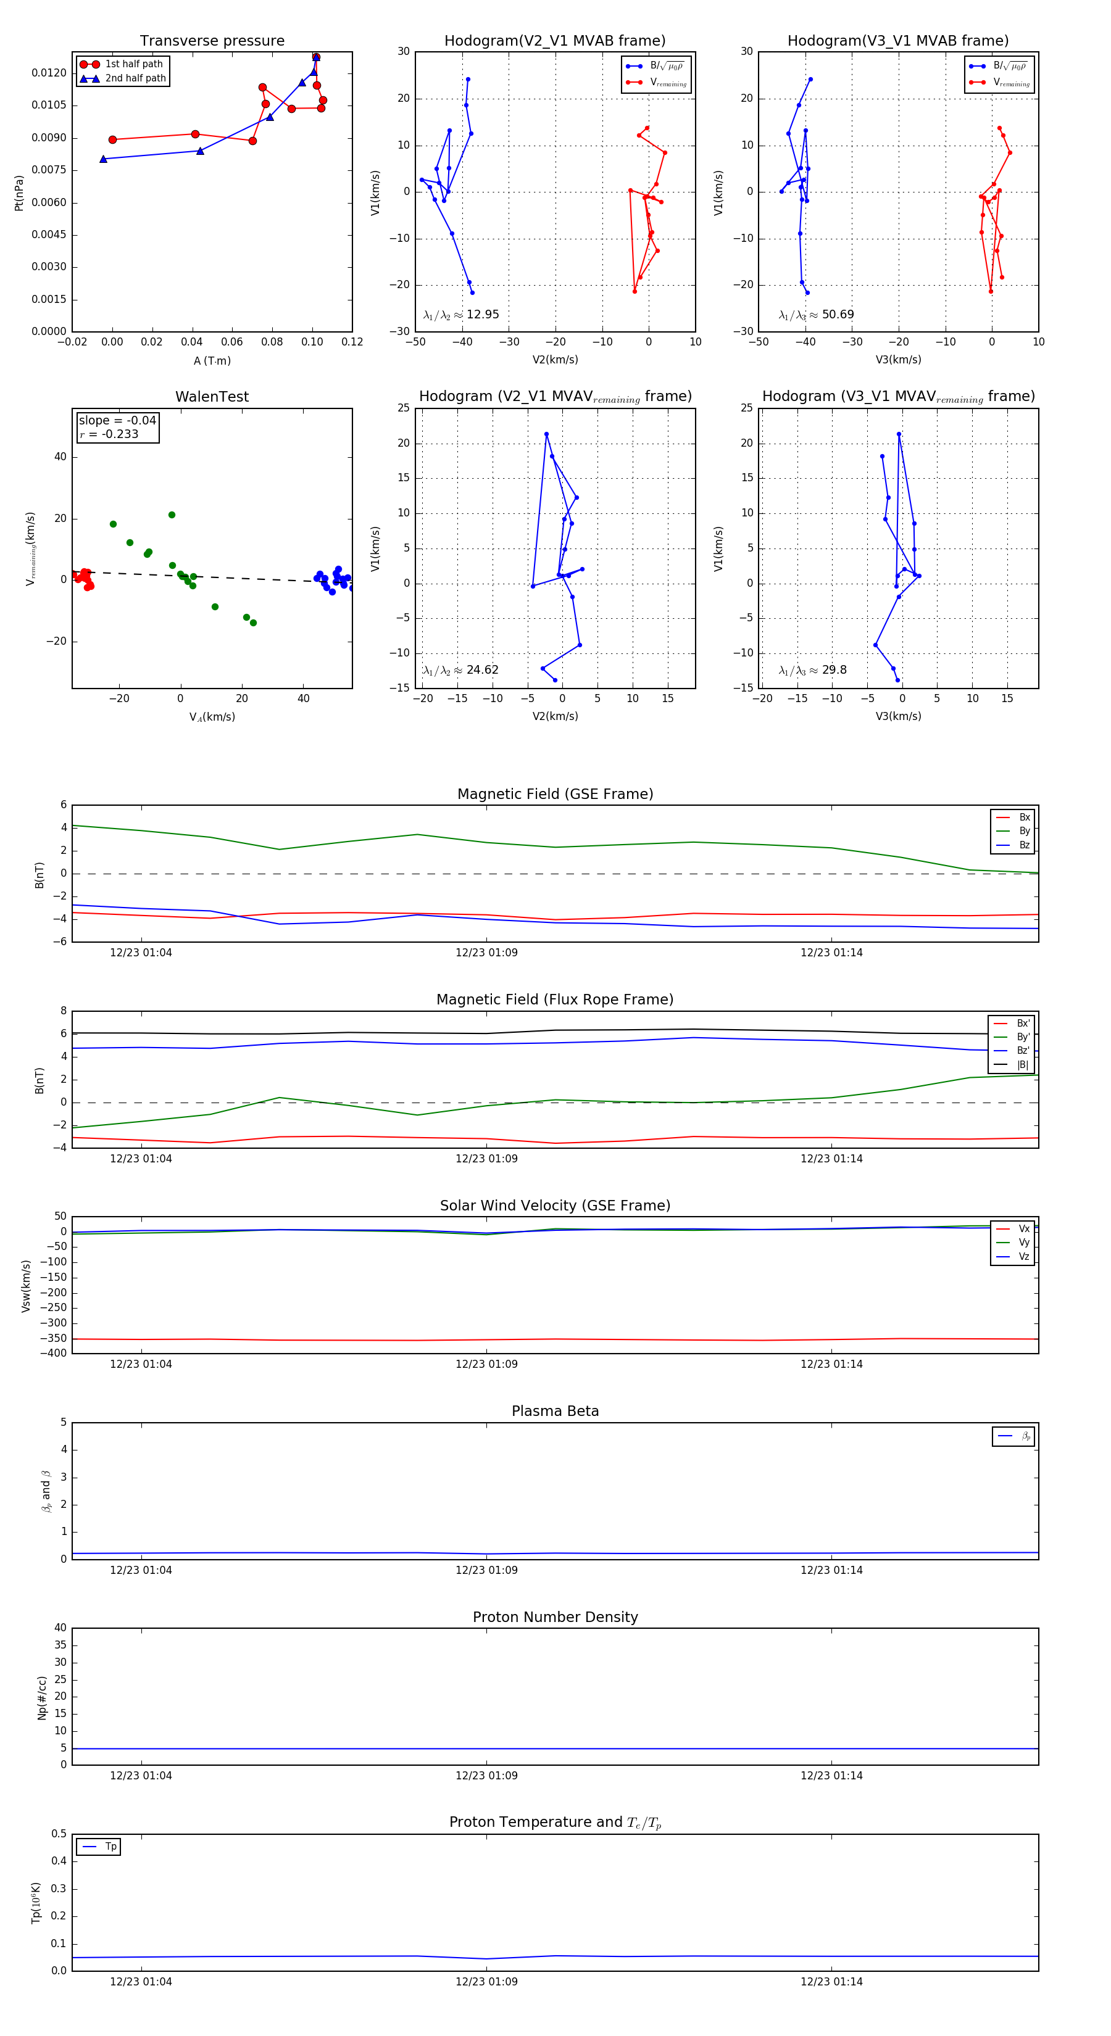Select the Bx' legend entry in Flux Rope panel
This screenshot has width=1111, height=2036.
(1012, 1023)
